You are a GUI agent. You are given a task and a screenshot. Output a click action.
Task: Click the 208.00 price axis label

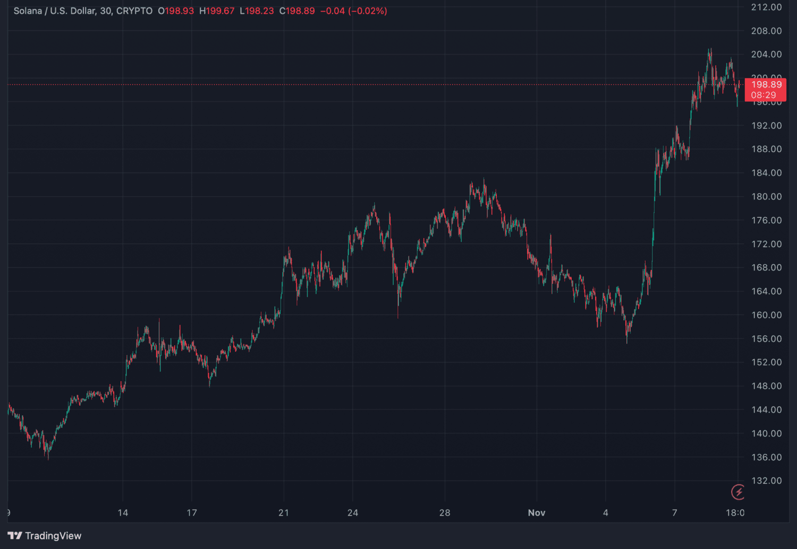(x=766, y=31)
